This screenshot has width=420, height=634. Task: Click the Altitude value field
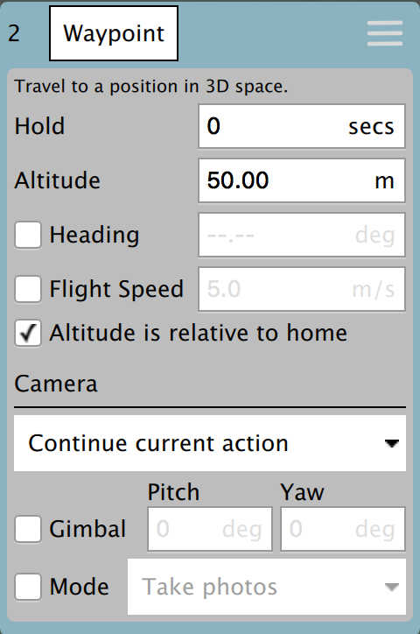[302, 180]
